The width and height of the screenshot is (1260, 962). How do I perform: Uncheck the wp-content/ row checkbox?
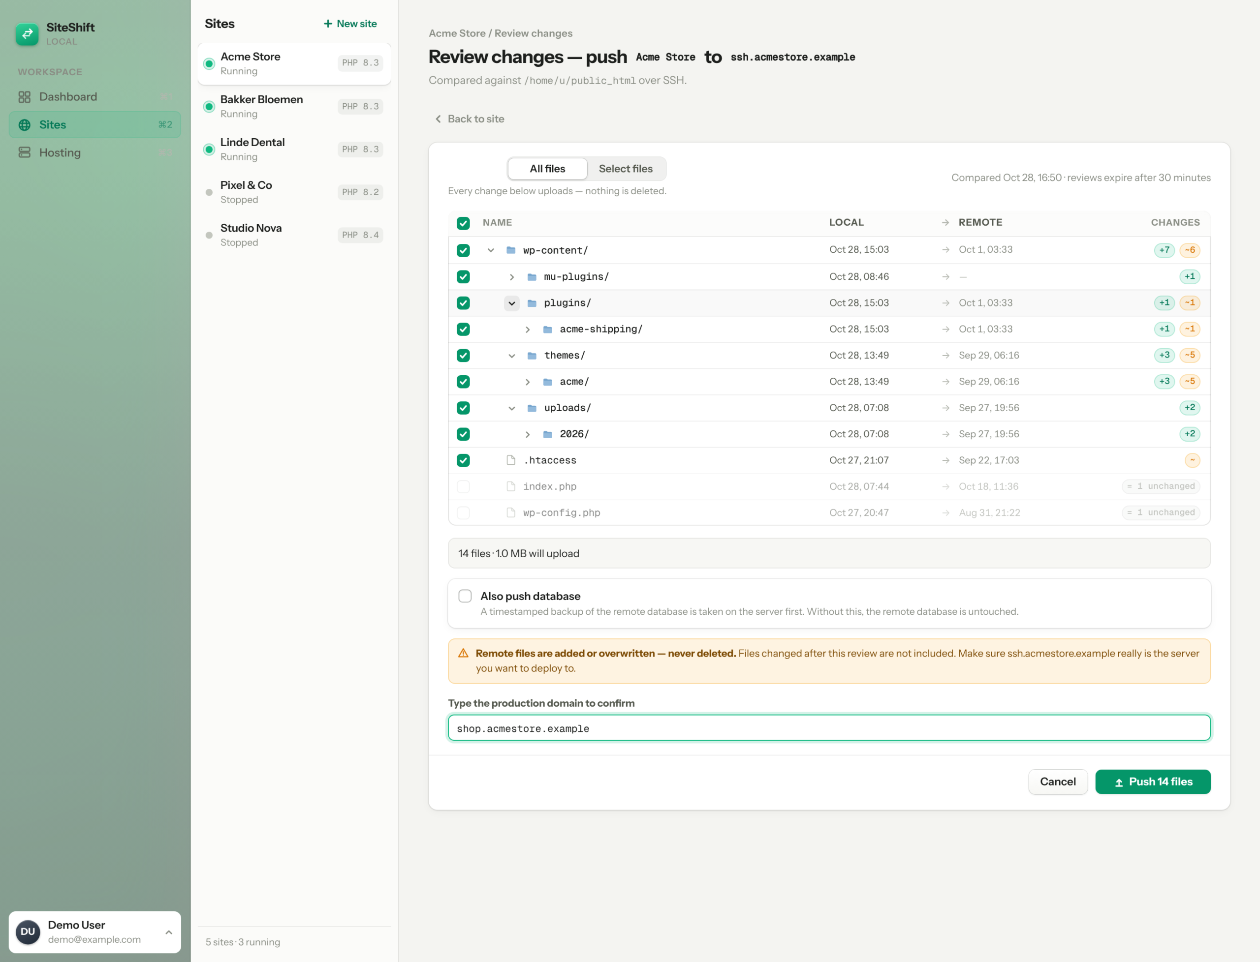pos(463,250)
